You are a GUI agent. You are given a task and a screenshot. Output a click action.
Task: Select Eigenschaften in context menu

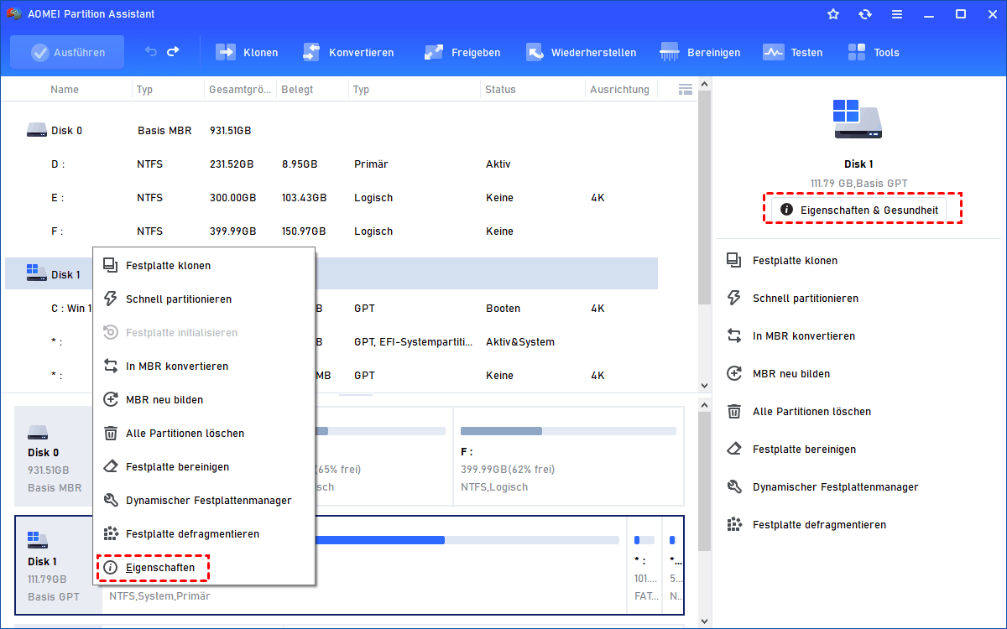pyautogui.click(x=204, y=568)
